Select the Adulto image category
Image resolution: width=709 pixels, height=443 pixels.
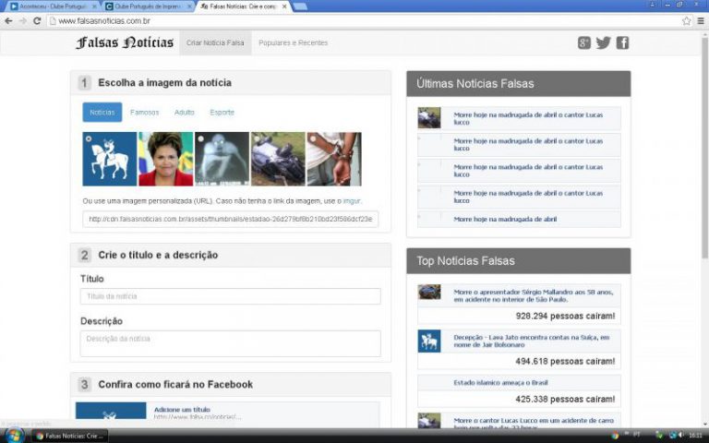(184, 112)
